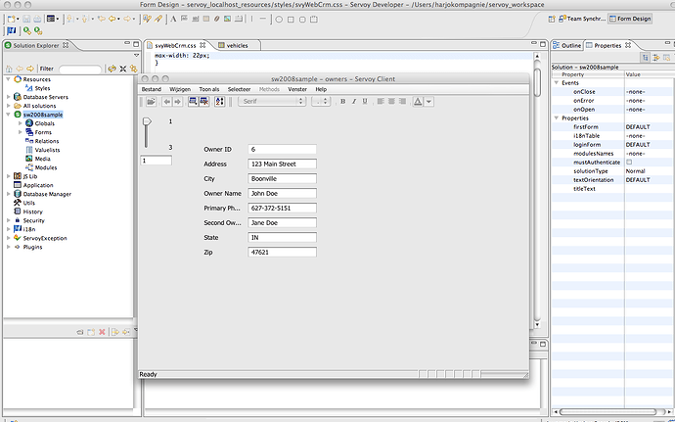
Task: Click the A-Z sort icon in Servoy Client
Action: click(219, 101)
